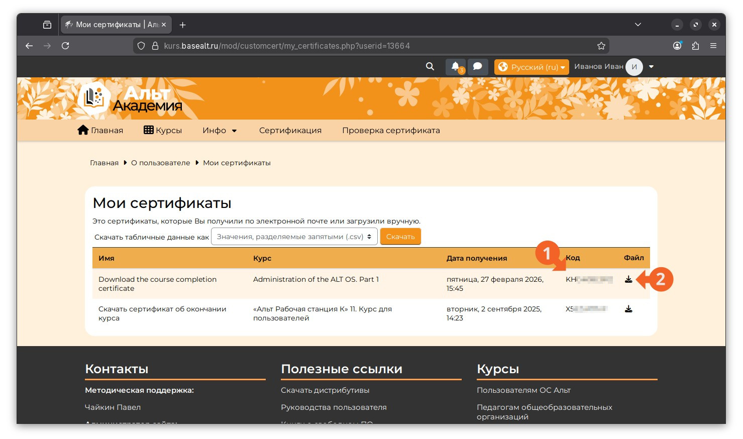Open the Скачать дистрибутивы footer link
743x439 pixels.
point(325,390)
